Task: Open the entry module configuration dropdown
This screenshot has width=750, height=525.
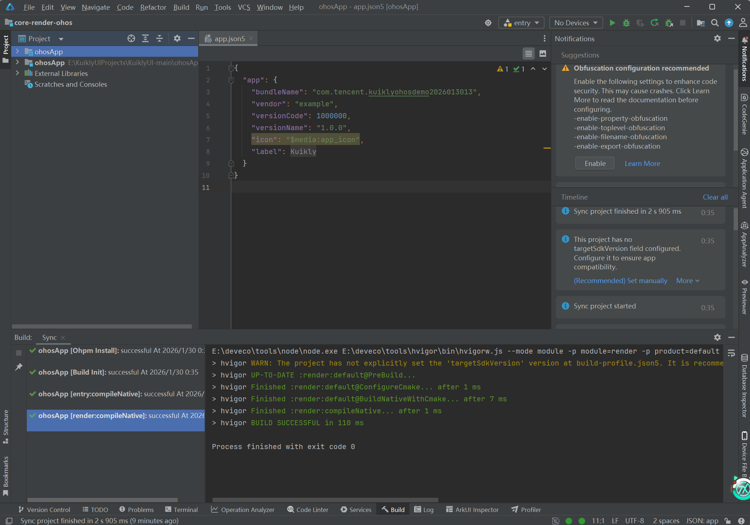Action: click(521, 23)
